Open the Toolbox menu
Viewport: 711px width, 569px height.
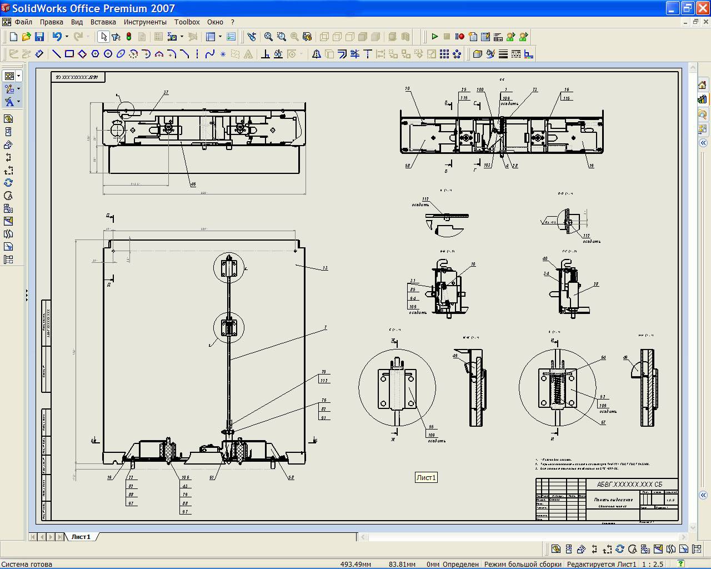tap(187, 22)
